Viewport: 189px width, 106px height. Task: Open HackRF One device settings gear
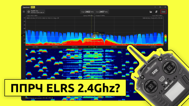point(29,12)
